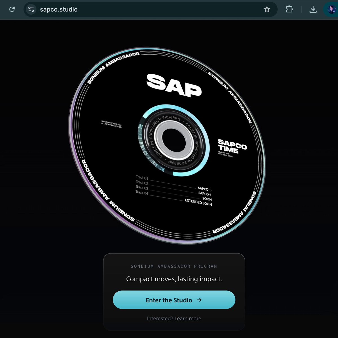Click the "EXTENDED SOON" track title
The height and width of the screenshot is (338, 338).
[198, 202]
